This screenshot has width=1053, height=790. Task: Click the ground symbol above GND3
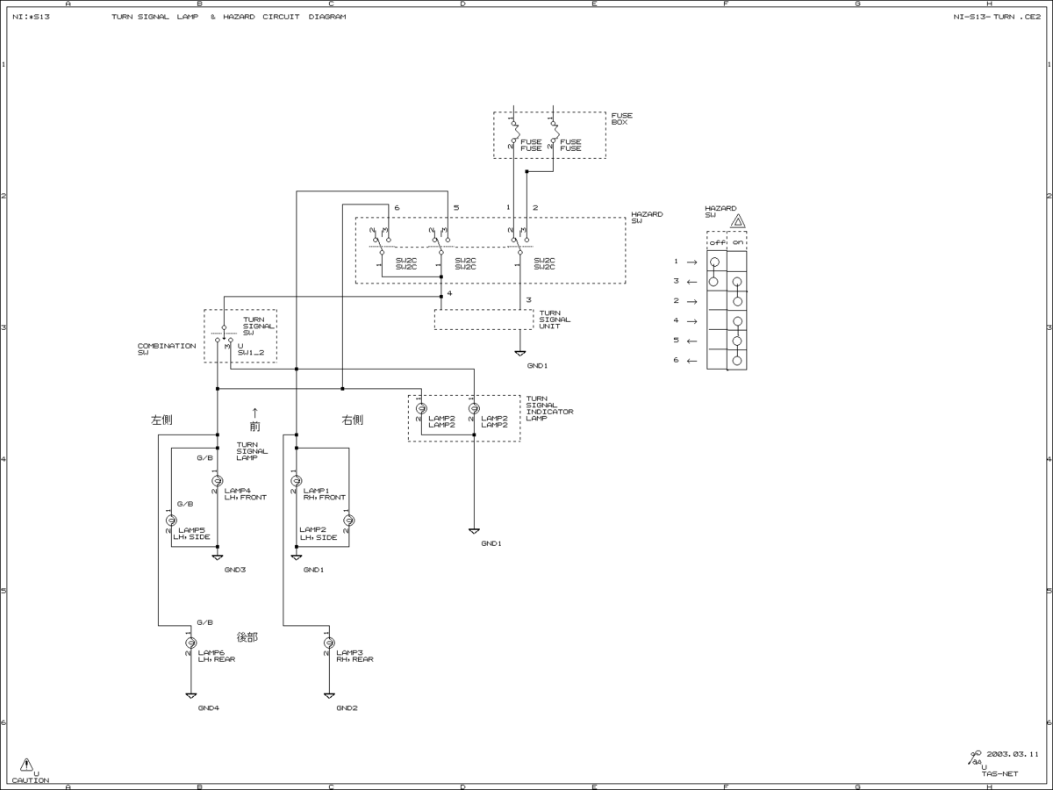(x=217, y=557)
